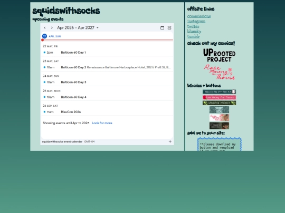Click the green Uprooted Project blinkie

pyautogui.click(x=219, y=103)
